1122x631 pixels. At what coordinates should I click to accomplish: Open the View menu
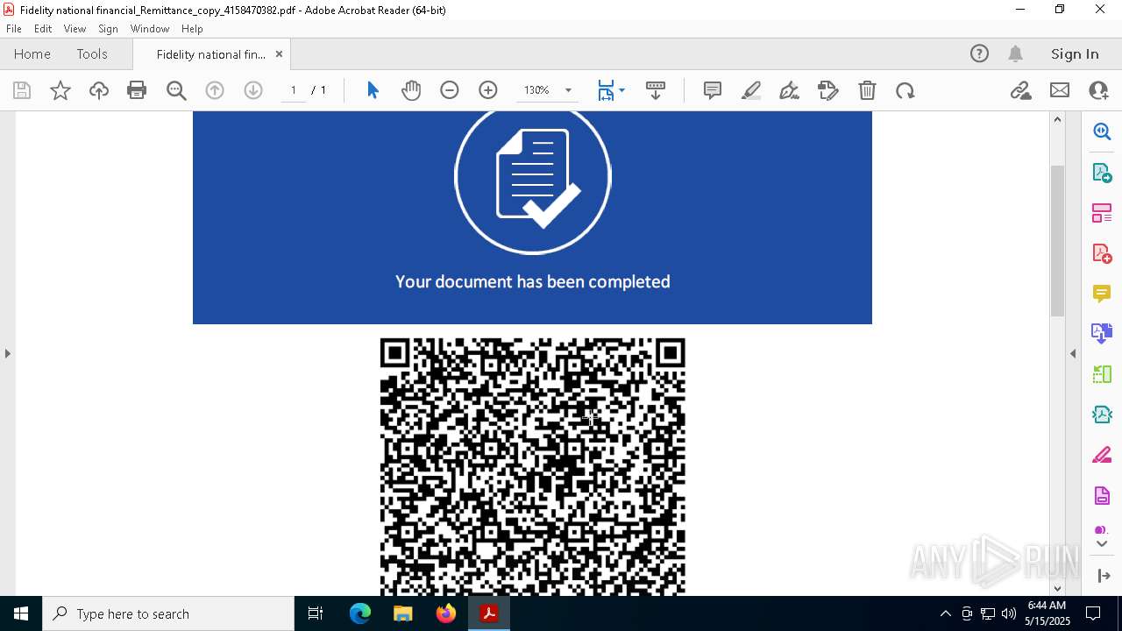[x=75, y=29]
